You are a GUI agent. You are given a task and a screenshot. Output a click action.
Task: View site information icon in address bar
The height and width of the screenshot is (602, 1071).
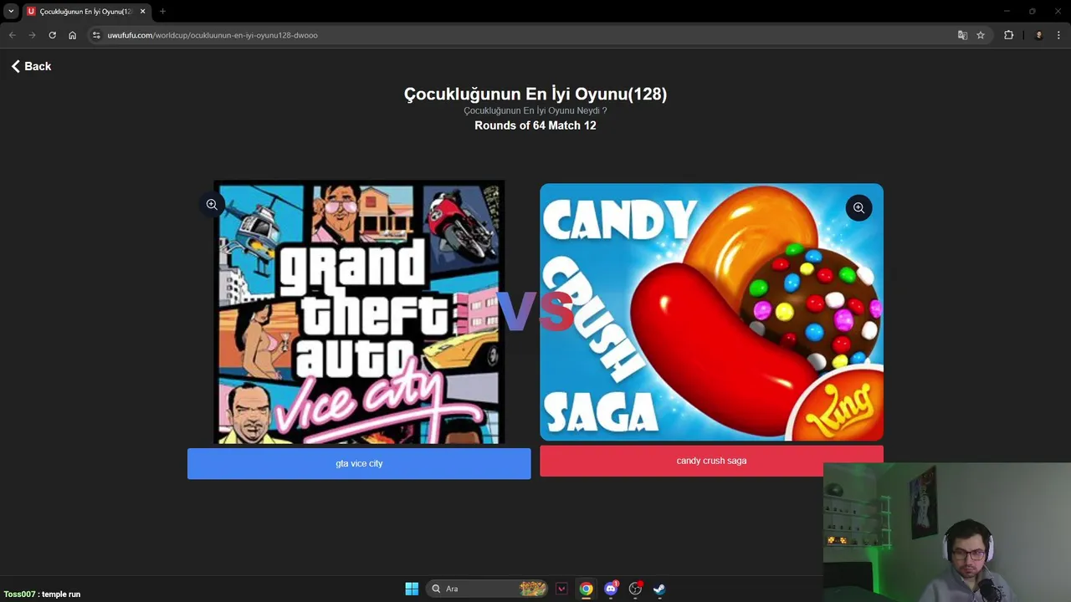96,35
